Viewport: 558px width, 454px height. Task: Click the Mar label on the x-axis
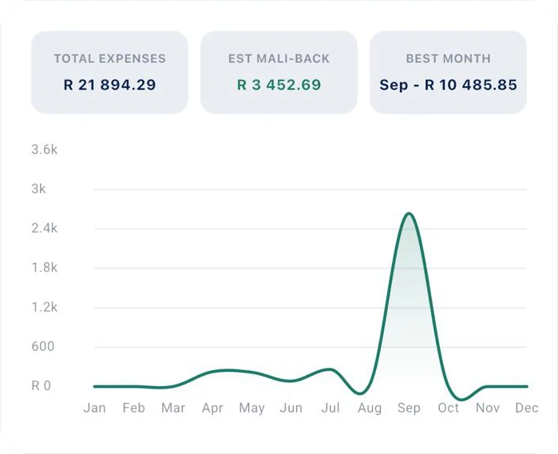point(173,408)
